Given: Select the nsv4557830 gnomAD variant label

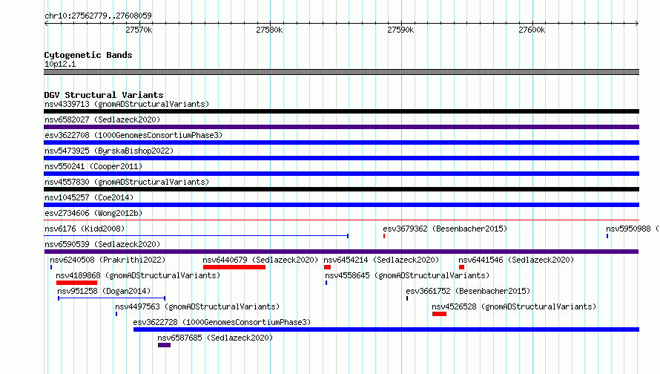Looking at the screenshot, I should coord(127,182).
